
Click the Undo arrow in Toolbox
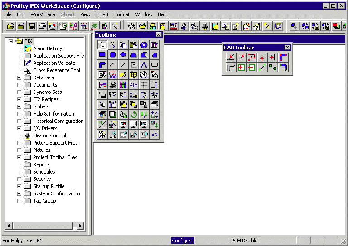click(x=155, y=135)
